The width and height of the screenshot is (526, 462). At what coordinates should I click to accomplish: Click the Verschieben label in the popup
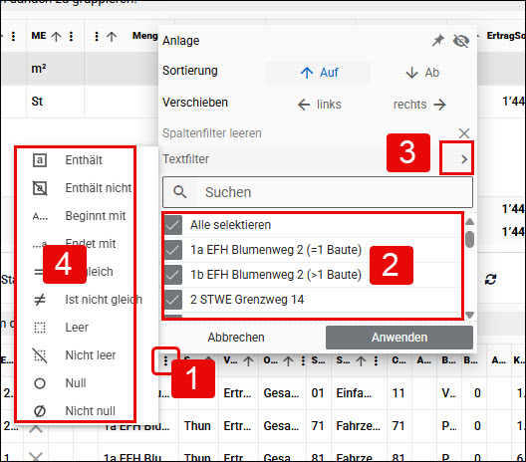coord(195,103)
